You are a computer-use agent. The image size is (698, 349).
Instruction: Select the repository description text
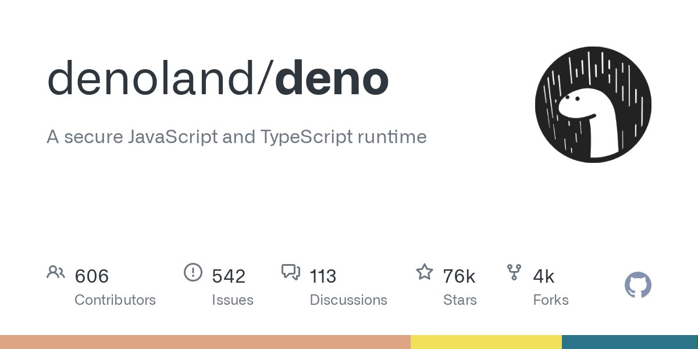click(x=237, y=137)
